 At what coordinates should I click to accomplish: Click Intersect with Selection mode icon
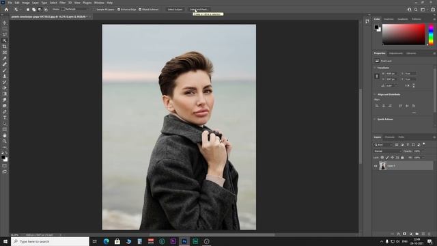(x=46, y=10)
